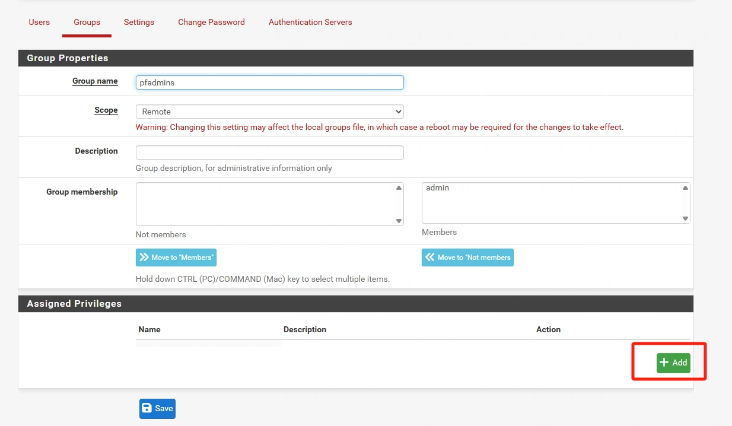This screenshot has width=732, height=426.
Task: Open the Scope dropdown
Action: (270, 112)
